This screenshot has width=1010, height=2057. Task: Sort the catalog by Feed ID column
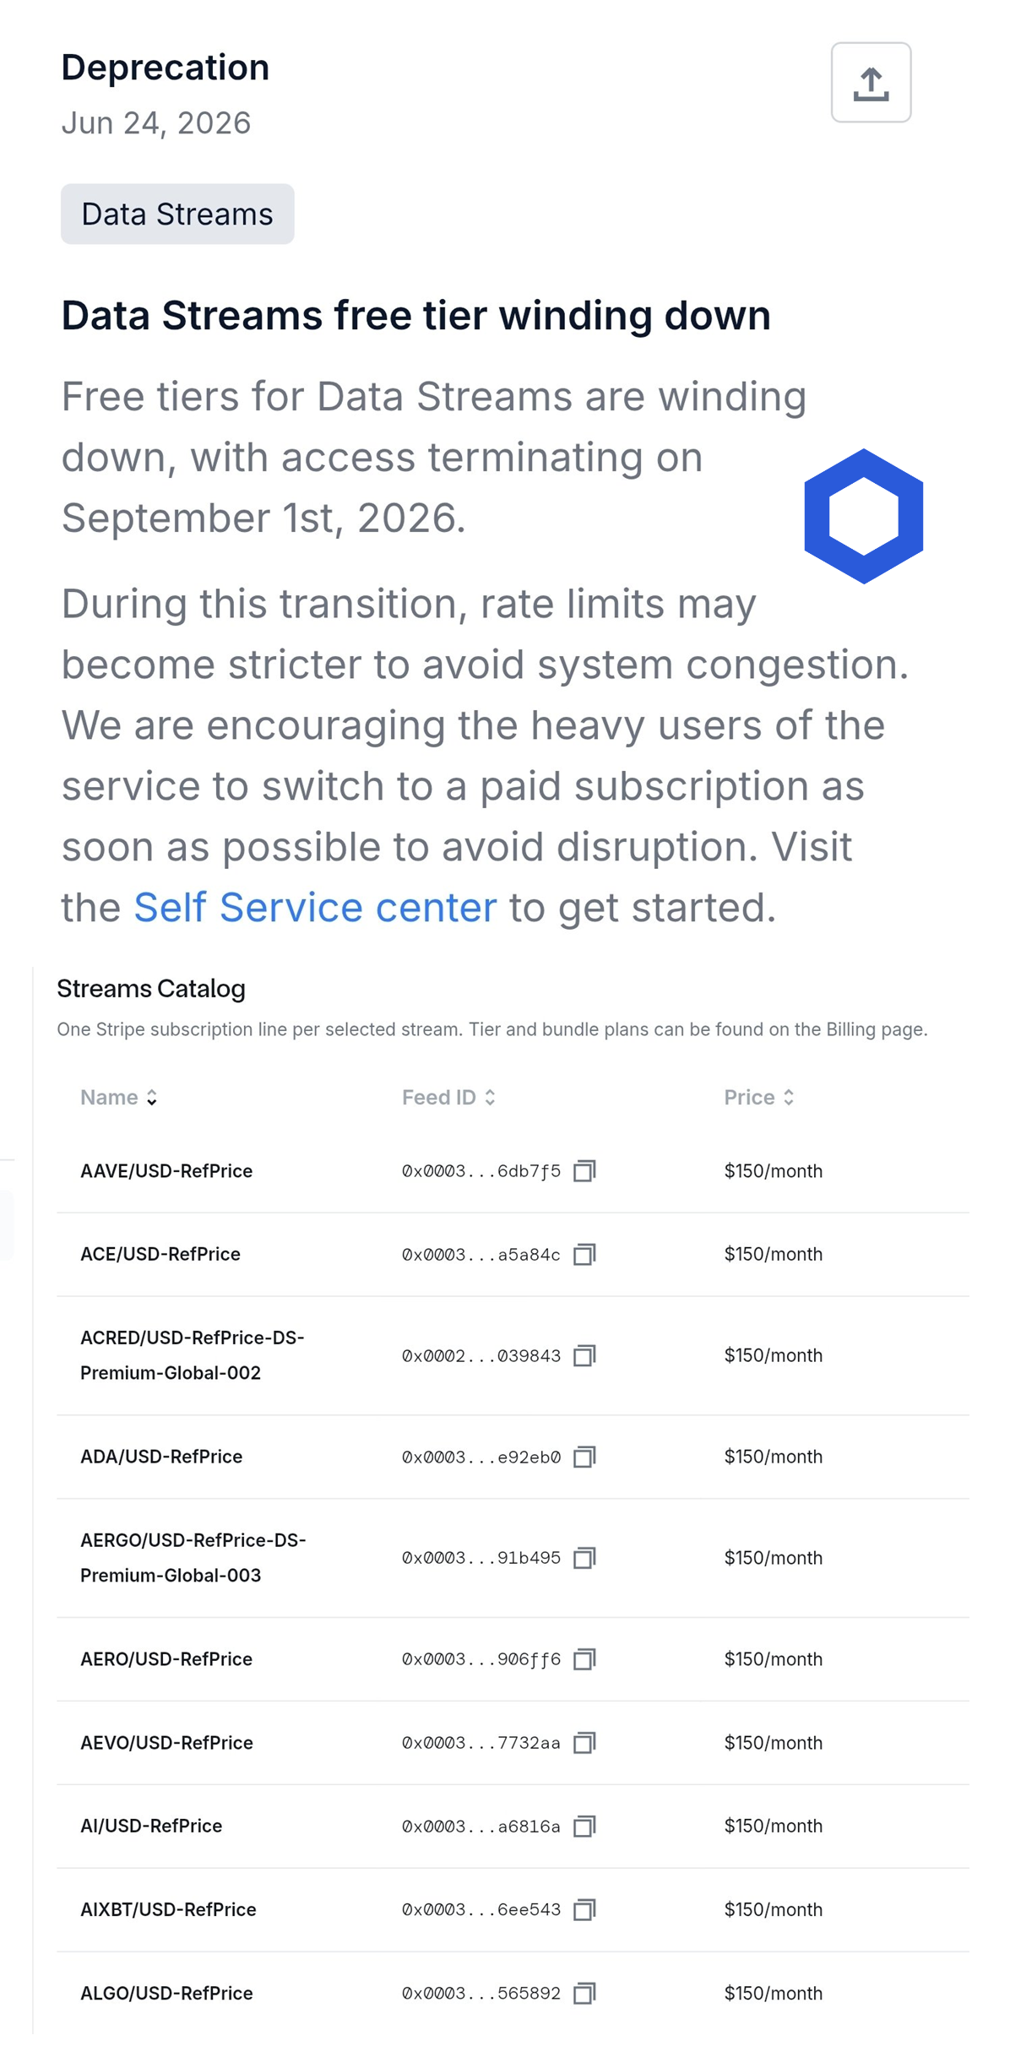448,1097
